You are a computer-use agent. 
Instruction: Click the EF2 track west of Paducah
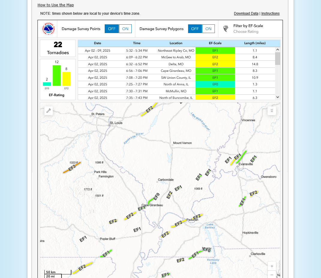point(178,223)
